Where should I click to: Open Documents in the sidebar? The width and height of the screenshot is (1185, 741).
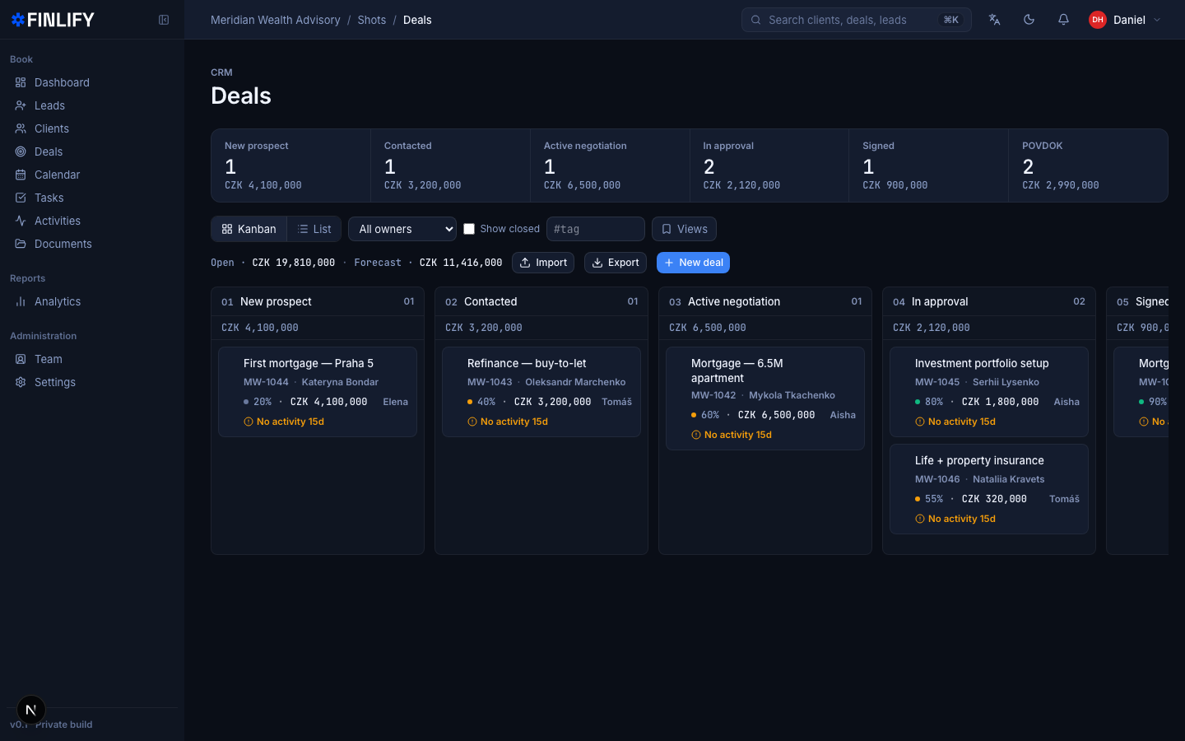92,244
